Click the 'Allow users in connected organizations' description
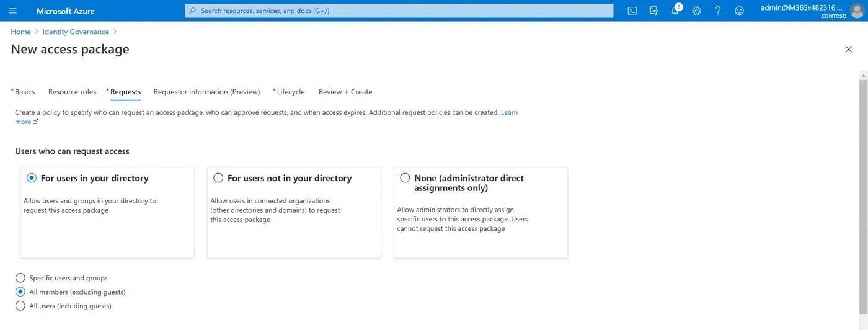This screenshot has width=868, height=330. (x=275, y=210)
